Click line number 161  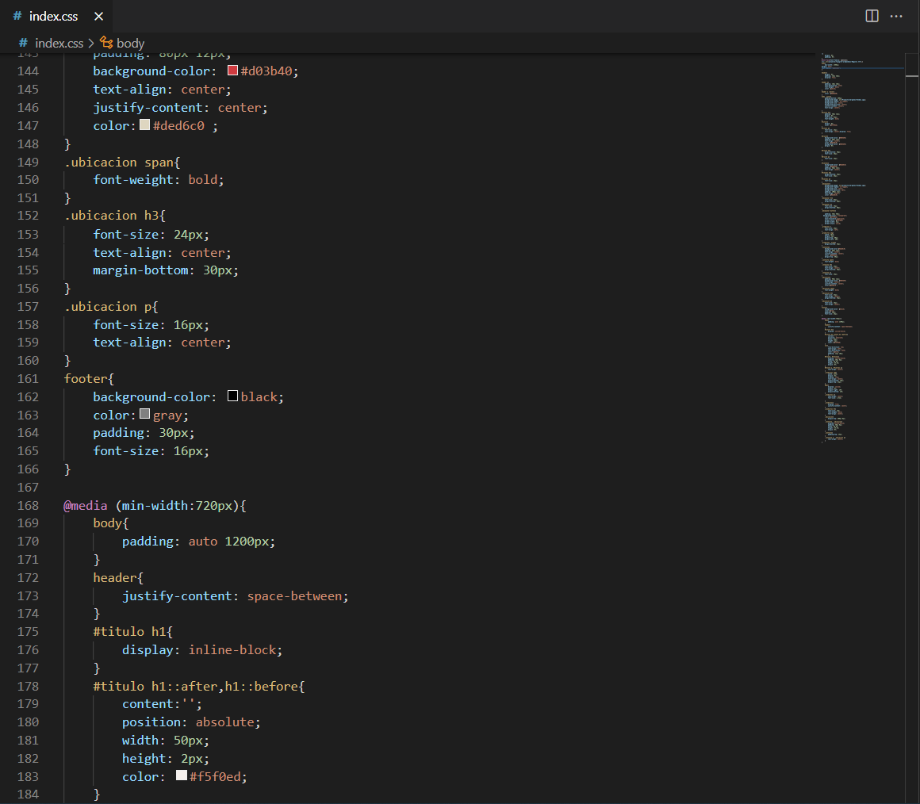point(28,379)
